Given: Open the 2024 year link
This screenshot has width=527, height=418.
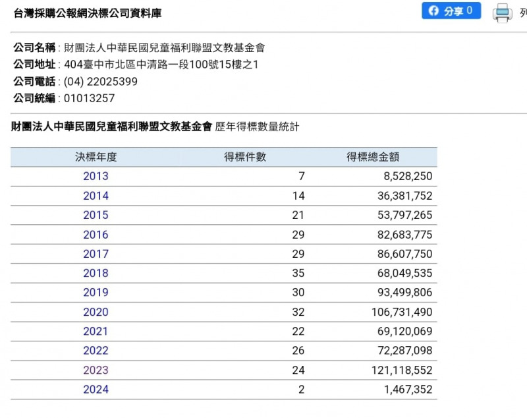Looking at the screenshot, I should tap(96, 390).
